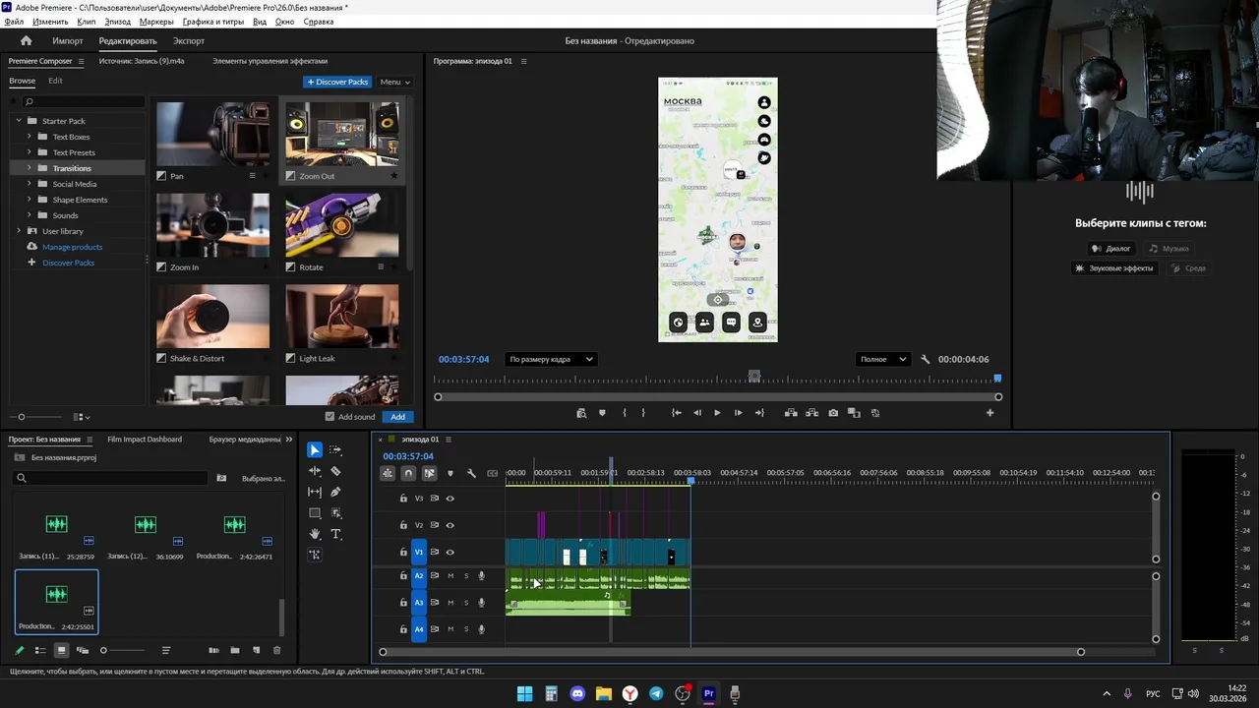Select the Track Select Forward tool
The image size is (1259, 708).
tap(335, 449)
